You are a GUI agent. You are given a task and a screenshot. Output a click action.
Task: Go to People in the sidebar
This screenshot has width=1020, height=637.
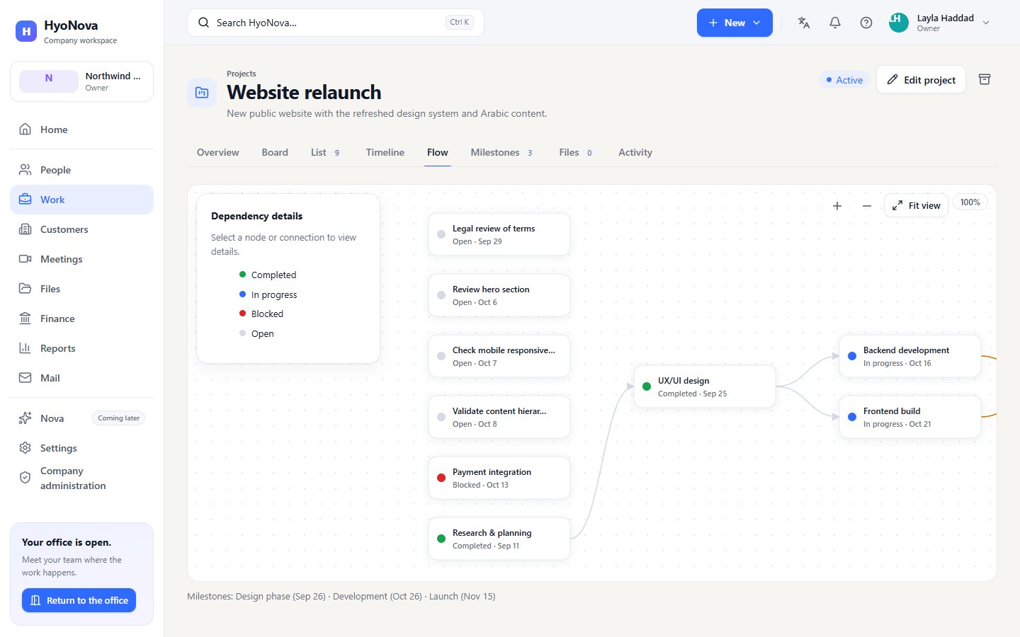click(x=81, y=170)
